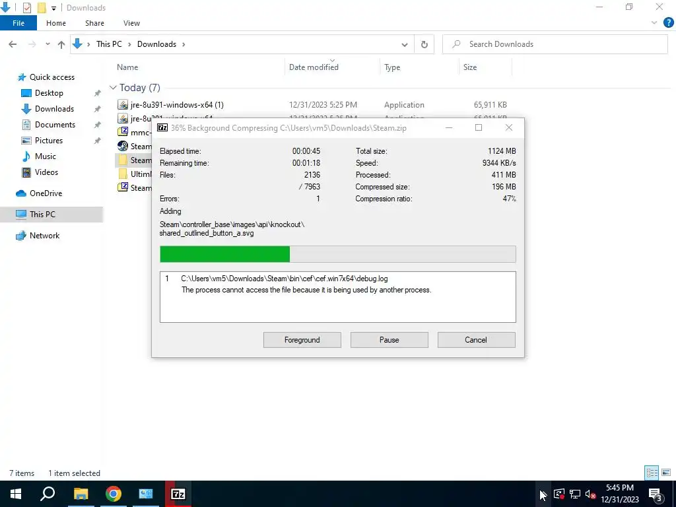Sort by the Date modified column
Screen dimensions: 676x507
[314, 67]
